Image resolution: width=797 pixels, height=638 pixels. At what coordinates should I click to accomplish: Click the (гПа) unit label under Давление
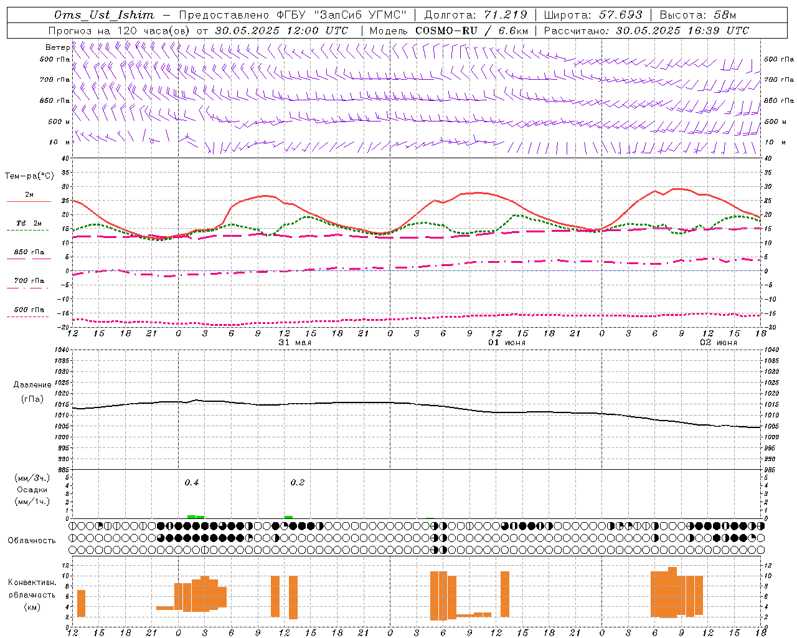click(32, 399)
